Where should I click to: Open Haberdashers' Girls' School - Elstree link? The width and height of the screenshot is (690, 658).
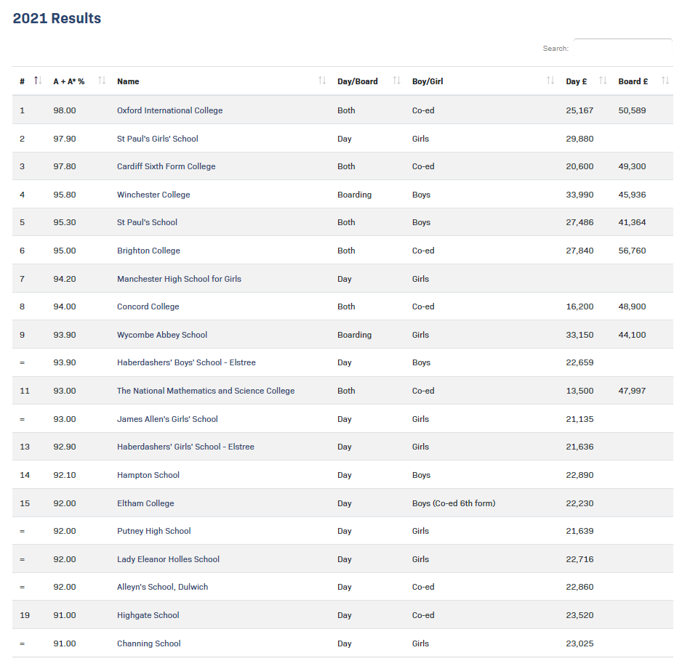tap(185, 447)
